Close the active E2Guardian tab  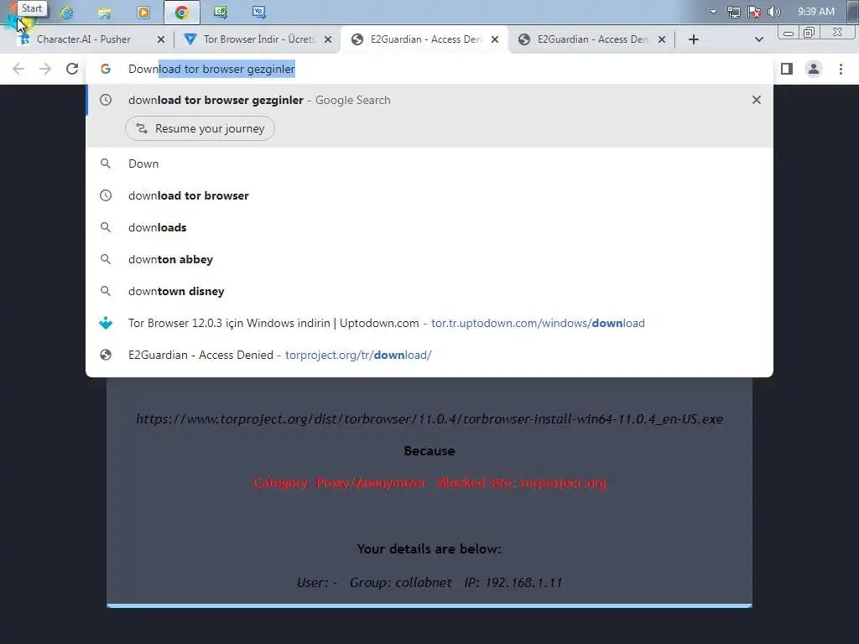tap(495, 39)
